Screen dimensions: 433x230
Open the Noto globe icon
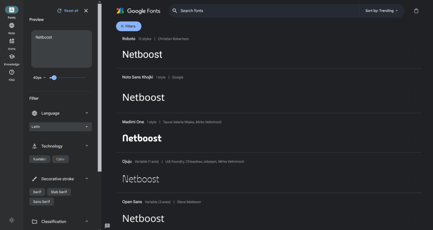11,26
